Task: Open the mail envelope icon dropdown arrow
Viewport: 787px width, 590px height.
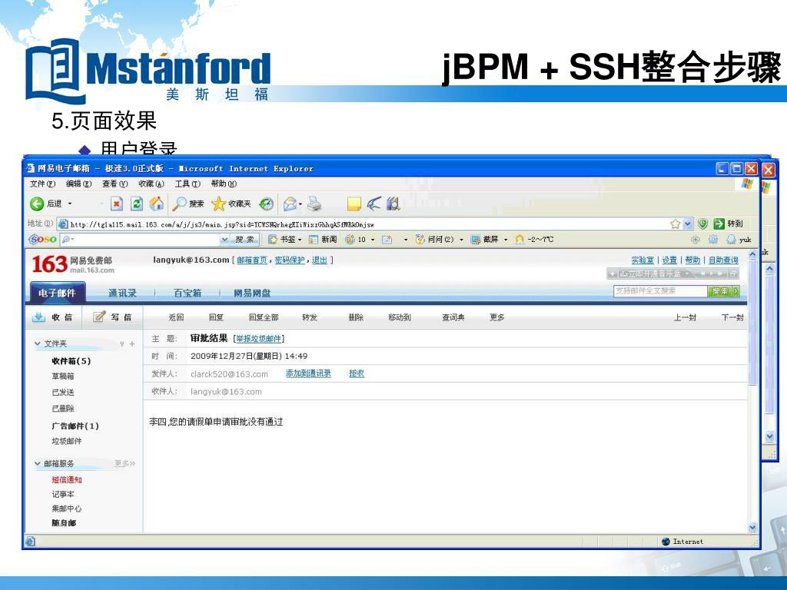Action: (301, 204)
